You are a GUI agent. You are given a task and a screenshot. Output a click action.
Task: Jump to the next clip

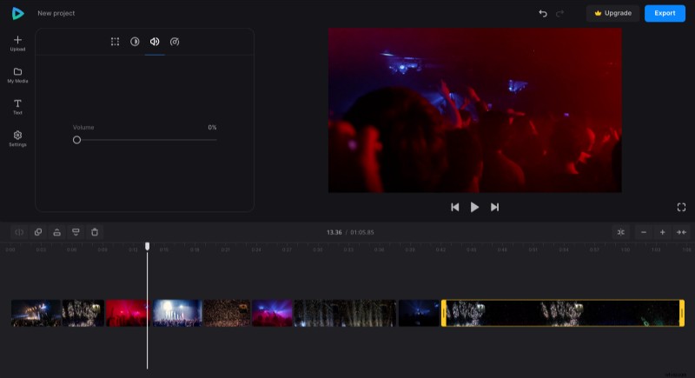pyautogui.click(x=494, y=207)
